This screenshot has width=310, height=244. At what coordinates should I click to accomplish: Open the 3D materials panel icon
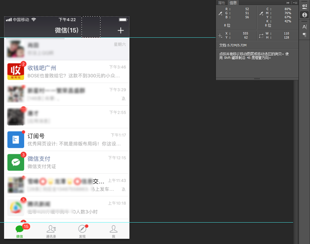[x=304, y=6]
